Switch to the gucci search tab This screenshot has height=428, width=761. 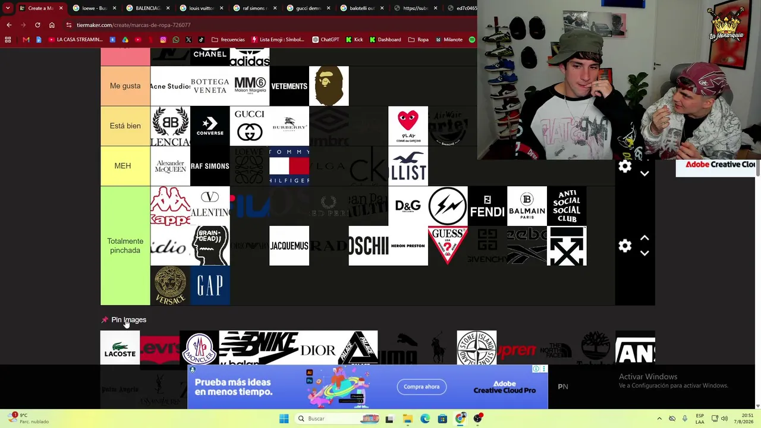pos(308,8)
